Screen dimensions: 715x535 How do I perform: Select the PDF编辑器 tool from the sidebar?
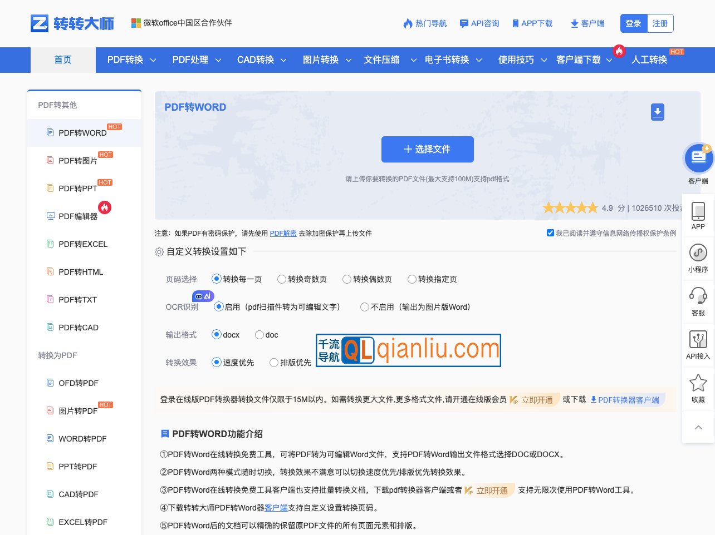point(78,216)
